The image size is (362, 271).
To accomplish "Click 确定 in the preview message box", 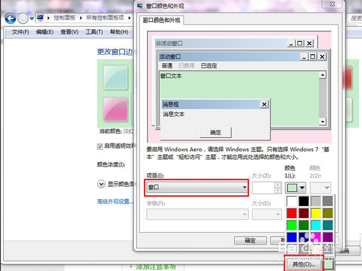I will click(x=215, y=133).
